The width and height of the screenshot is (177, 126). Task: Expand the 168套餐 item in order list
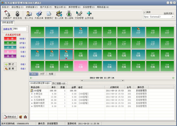[32, 90]
